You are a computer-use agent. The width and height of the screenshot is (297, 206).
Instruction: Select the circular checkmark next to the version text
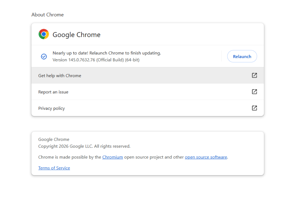[44, 56]
